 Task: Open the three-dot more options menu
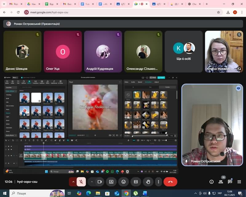tap(158, 182)
